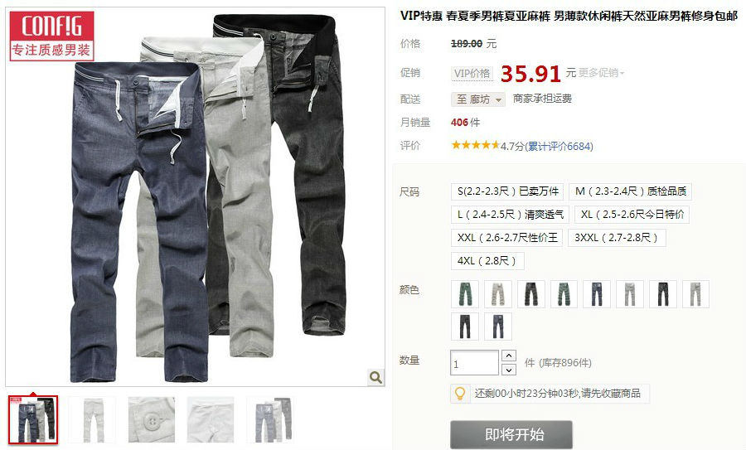Viewport: 746px width, 450px height.
Task: Open the 至 廊坊 delivery location dropdown
Action: (x=478, y=99)
